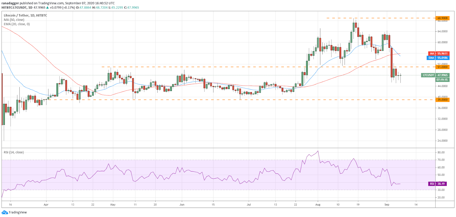Click the purple RSI 38.19 value tag
Screen dimensions: 456x217
point(437,184)
